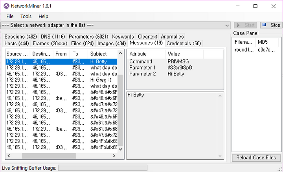Select the 'Hi Greg :)' message row
This screenshot has width=283, height=172.
point(61,80)
